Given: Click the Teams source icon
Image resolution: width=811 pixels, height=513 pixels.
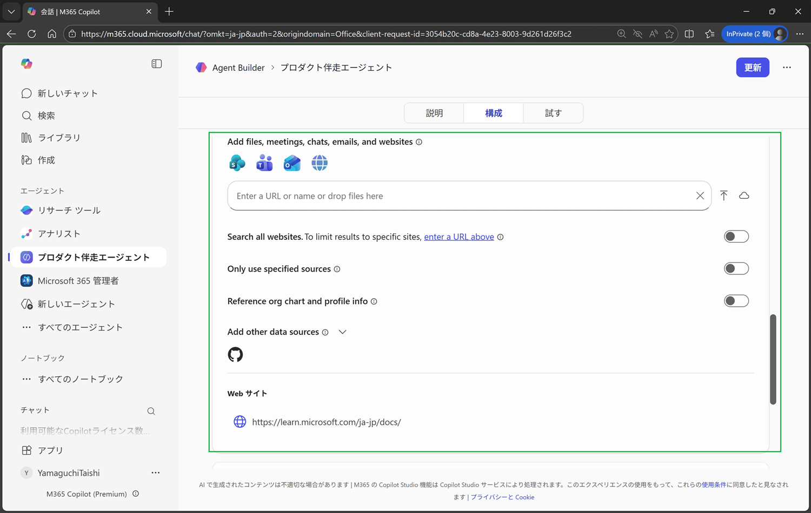Looking at the screenshot, I should (264, 163).
